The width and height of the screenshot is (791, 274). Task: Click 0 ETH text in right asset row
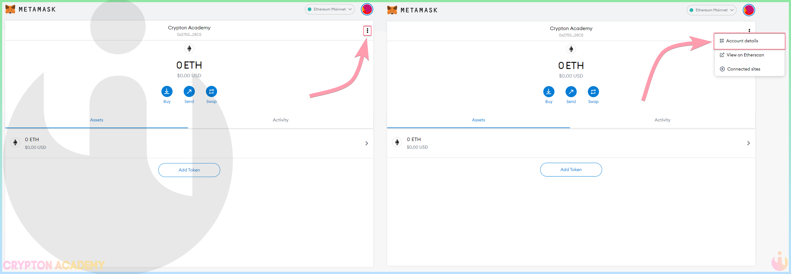coord(414,139)
